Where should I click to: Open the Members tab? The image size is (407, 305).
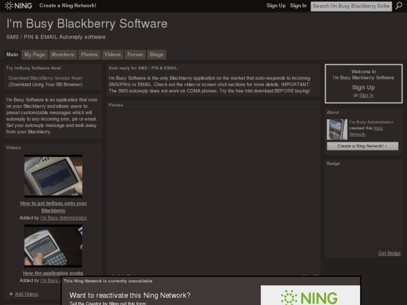click(63, 54)
